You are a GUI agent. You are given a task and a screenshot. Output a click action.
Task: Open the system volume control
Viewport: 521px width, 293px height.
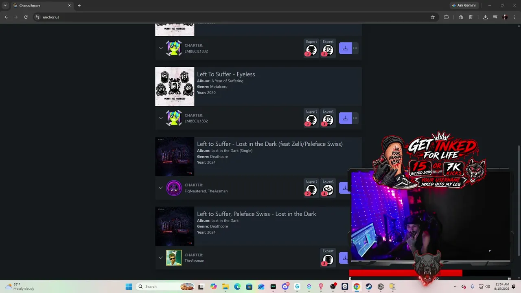pyautogui.click(x=488, y=286)
